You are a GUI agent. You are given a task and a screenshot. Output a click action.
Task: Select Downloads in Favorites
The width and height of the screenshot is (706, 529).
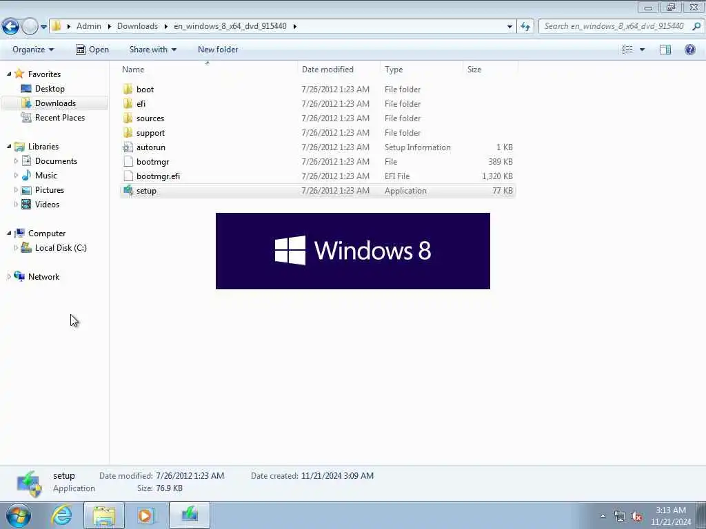pos(55,103)
